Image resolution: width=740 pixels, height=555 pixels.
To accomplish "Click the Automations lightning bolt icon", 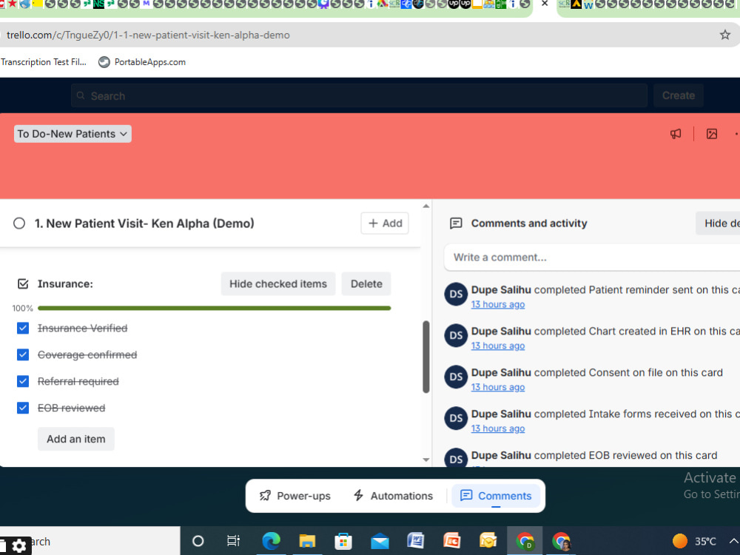I will click(359, 496).
